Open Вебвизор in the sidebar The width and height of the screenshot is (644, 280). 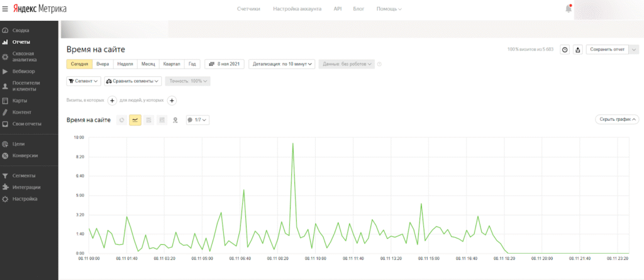(x=23, y=72)
